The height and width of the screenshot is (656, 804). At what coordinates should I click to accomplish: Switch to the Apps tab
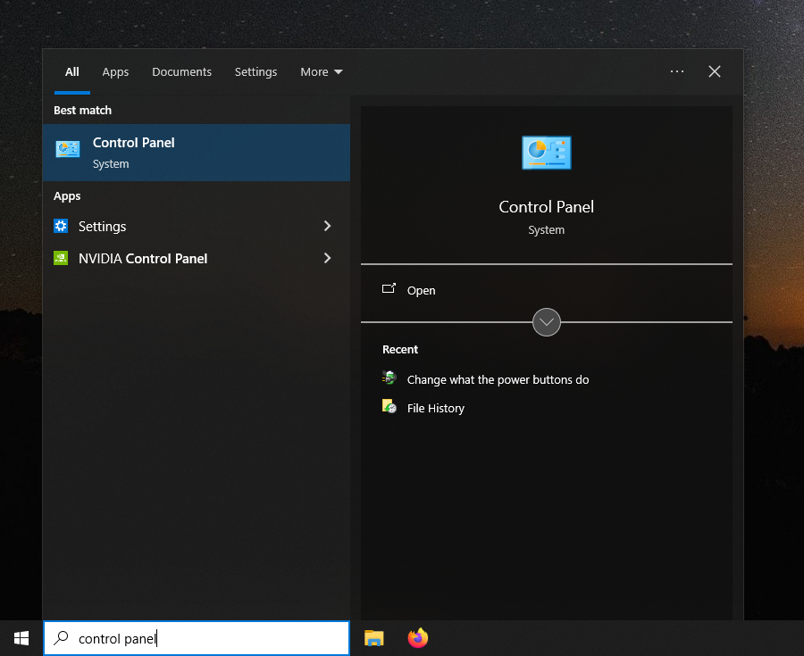coord(115,71)
